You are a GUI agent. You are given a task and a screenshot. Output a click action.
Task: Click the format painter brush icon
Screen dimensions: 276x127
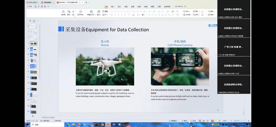click(x=63, y=12)
